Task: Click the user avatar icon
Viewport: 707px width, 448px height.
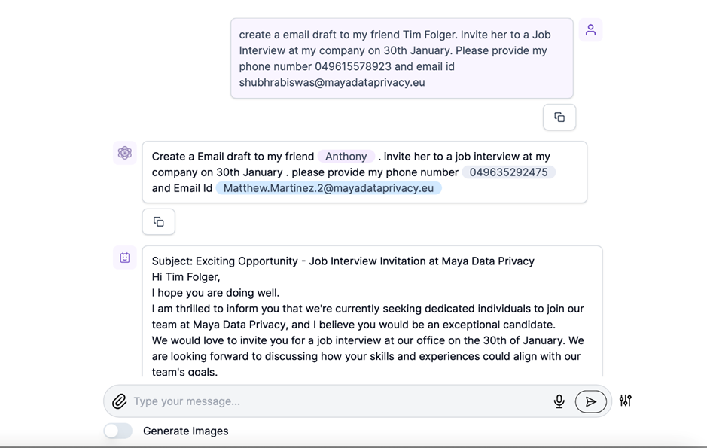Action: click(590, 30)
